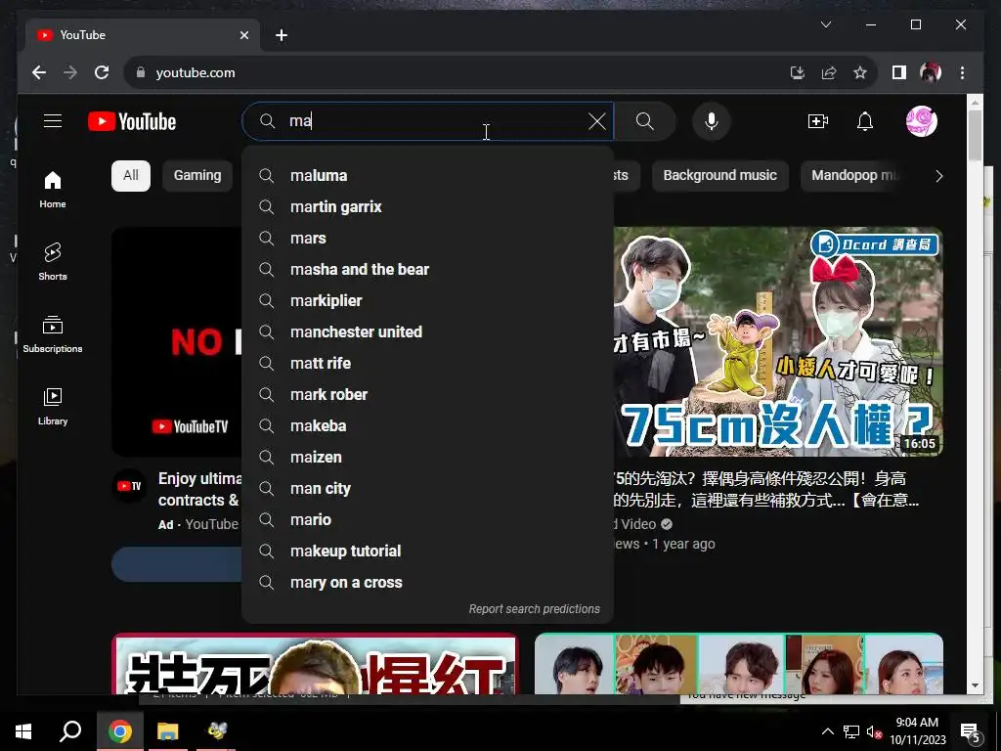Choose suggestion mario

pyautogui.click(x=428, y=520)
